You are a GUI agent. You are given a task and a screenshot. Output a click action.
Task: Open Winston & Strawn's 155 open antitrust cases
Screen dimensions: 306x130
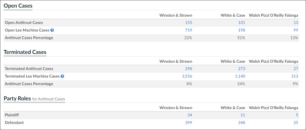(x=188, y=23)
